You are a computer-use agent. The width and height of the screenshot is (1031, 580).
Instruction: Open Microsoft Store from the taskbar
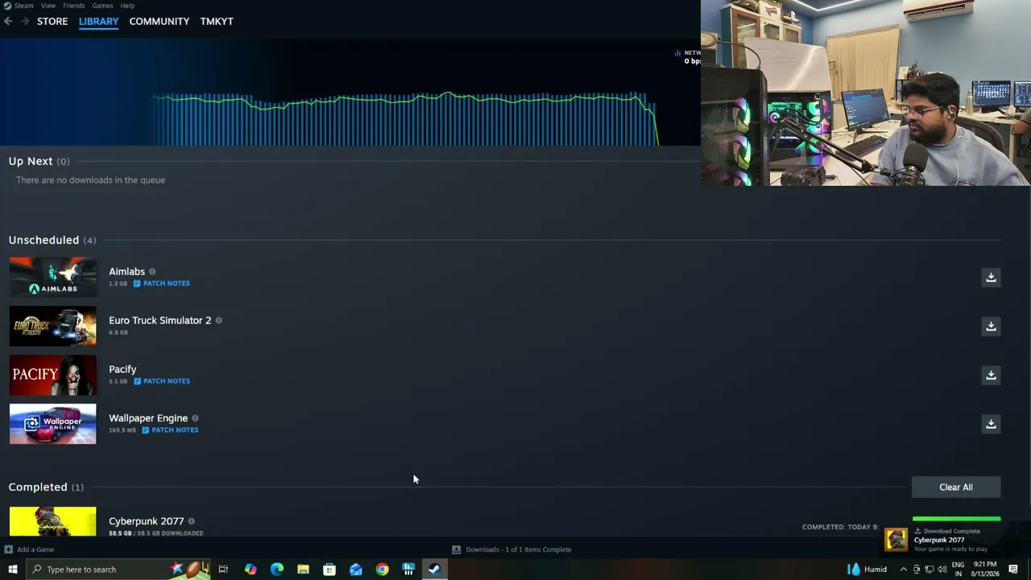[329, 570]
